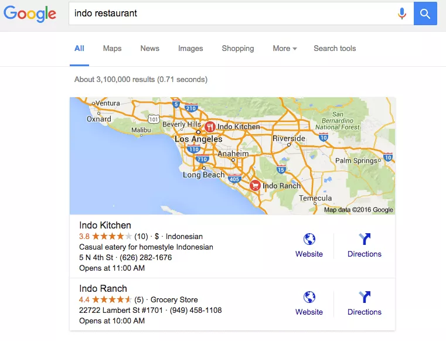
Task: Open Search tools options
Action: [335, 49]
